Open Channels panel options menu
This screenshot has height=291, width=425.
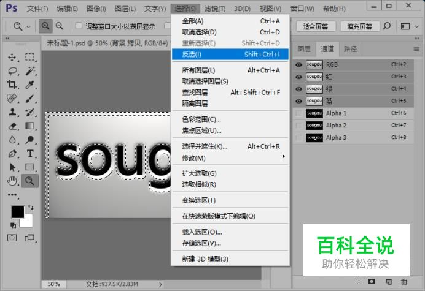click(416, 49)
